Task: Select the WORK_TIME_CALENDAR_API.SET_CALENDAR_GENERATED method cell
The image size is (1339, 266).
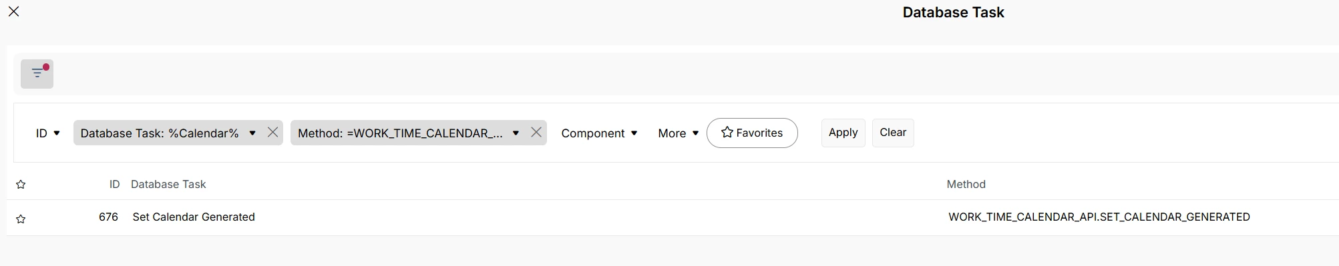Action: click(x=1099, y=217)
